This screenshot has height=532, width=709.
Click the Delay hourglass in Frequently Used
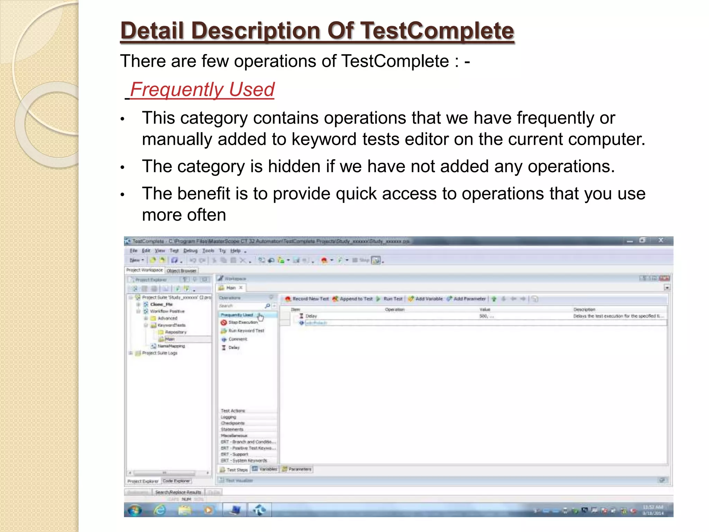(224, 347)
